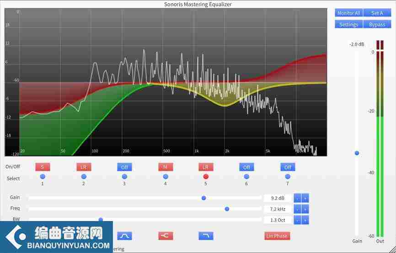Click the 1.3 Oct bandwidth value field

[x=278, y=220]
